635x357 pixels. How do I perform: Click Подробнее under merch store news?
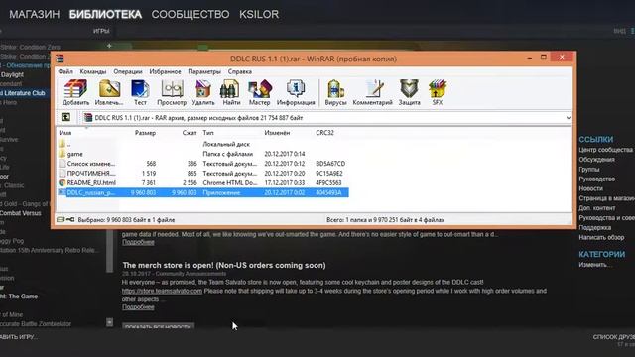coord(138,307)
